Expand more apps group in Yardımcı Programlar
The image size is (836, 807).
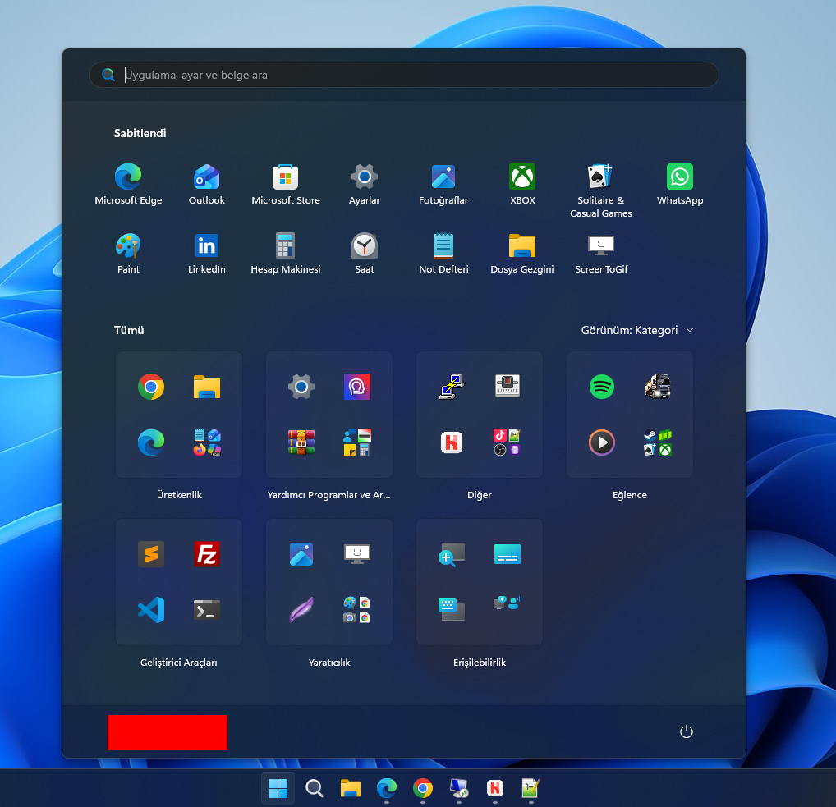[x=356, y=442]
